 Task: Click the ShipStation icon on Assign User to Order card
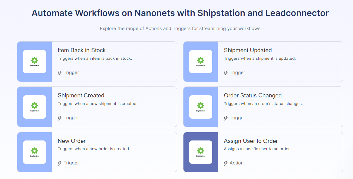[200, 152]
